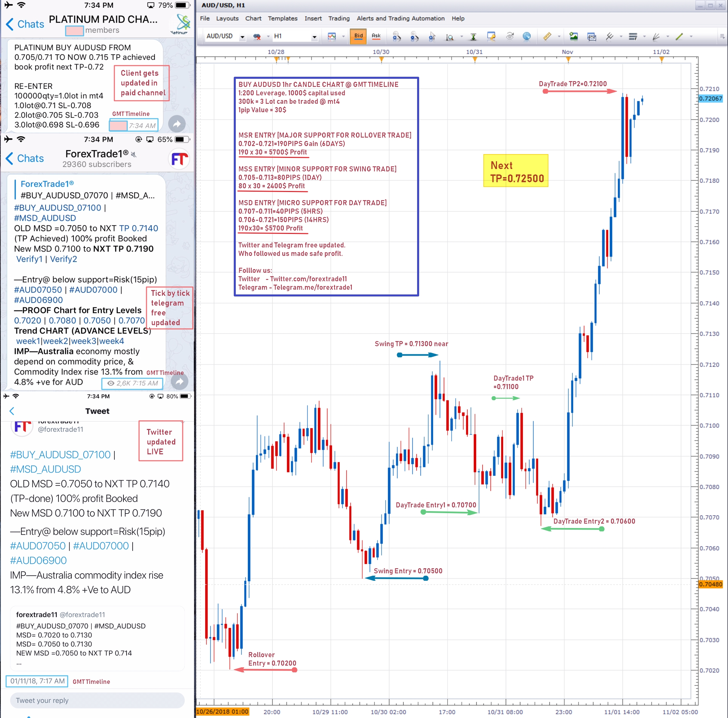Tap the ForexTrade1 FT channel avatar
Screen dimensions: 728x718
pos(179,159)
